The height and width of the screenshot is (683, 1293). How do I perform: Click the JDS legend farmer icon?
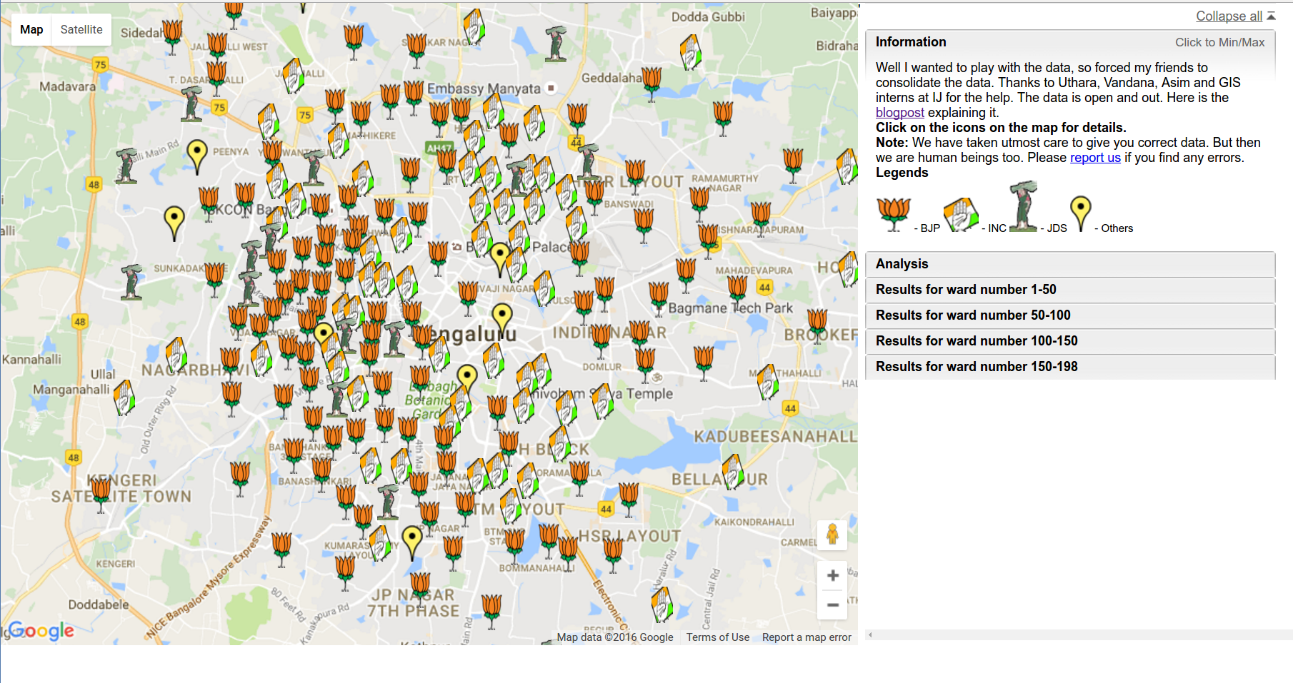tap(1023, 207)
